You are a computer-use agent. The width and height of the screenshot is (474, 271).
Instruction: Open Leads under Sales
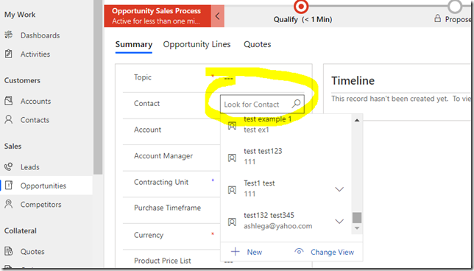pos(30,167)
